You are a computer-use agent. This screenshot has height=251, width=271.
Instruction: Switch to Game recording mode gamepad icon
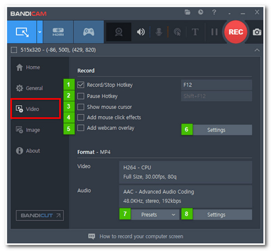point(89,32)
